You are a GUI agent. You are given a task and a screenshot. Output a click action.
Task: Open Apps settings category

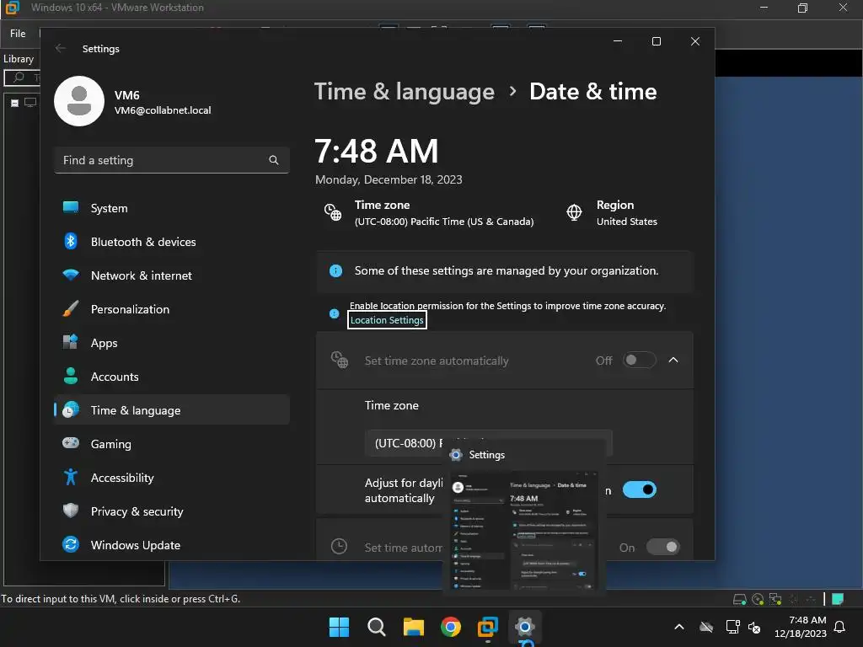point(172,343)
